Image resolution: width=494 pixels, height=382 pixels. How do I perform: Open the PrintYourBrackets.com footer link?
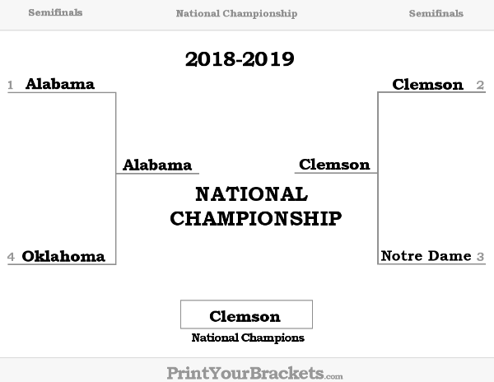[254, 373]
